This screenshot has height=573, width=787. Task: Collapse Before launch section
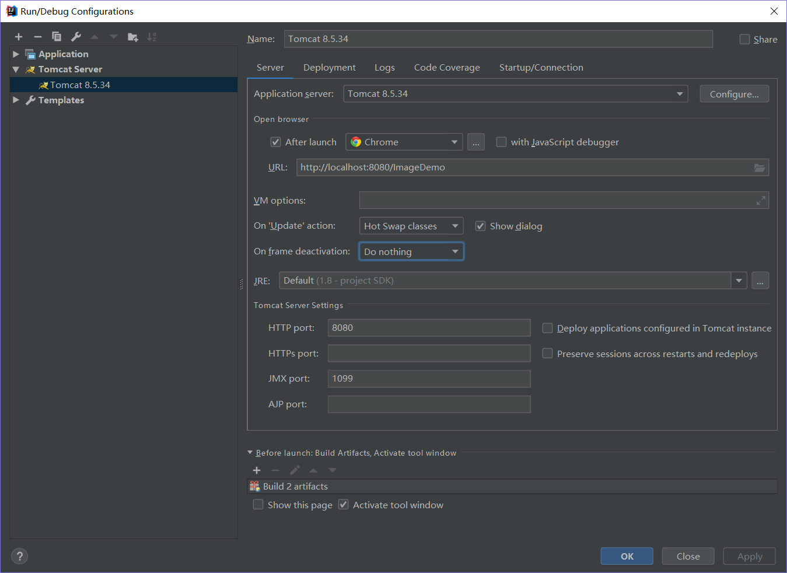coord(250,452)
